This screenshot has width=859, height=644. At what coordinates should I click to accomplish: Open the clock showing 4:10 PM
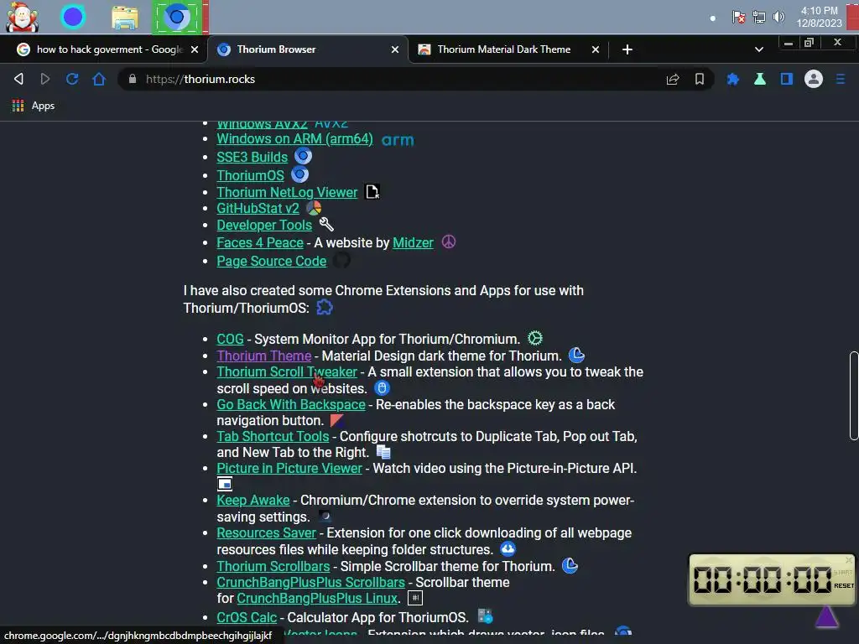[x=819, y=17]
